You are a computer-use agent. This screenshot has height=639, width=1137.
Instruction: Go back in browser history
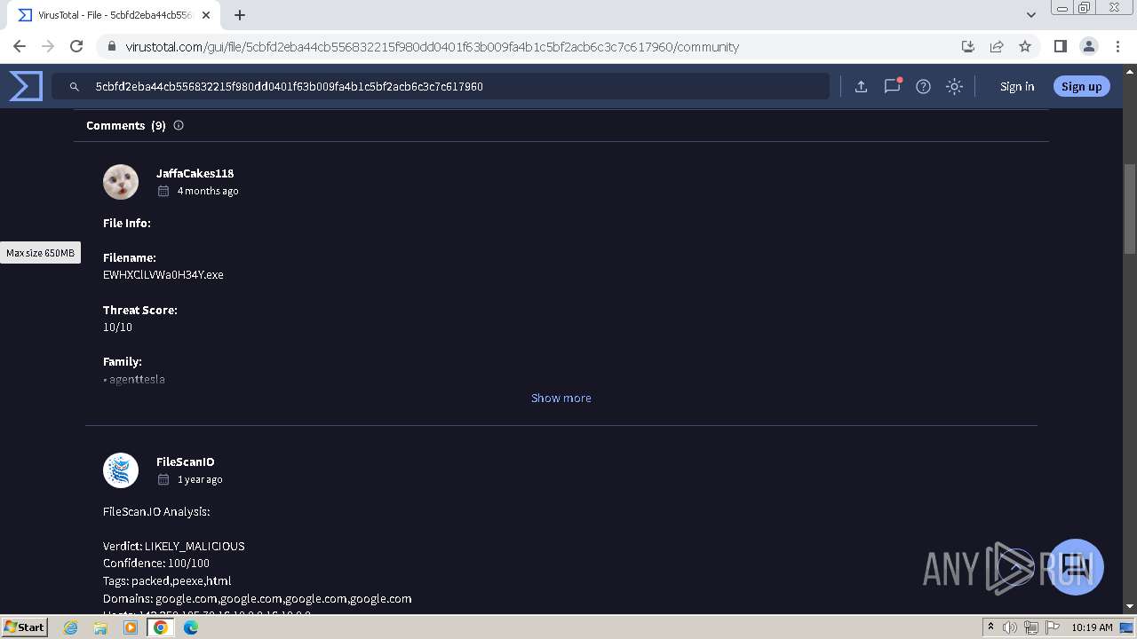point(20,46)
